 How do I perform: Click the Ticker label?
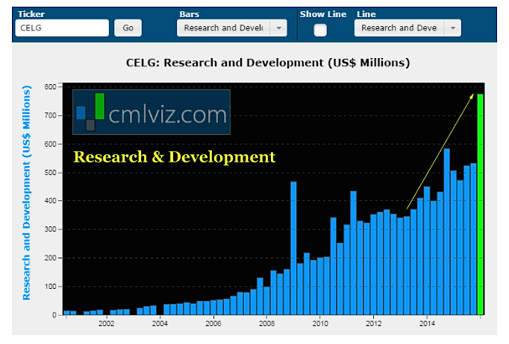tap(31, 14)
